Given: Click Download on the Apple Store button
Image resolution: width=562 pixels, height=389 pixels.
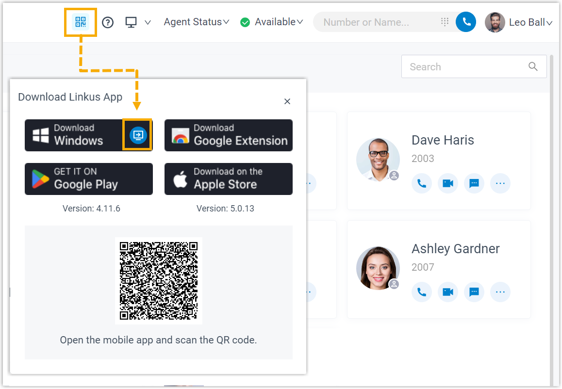Looking at the screenshot, I should point(229,178).
